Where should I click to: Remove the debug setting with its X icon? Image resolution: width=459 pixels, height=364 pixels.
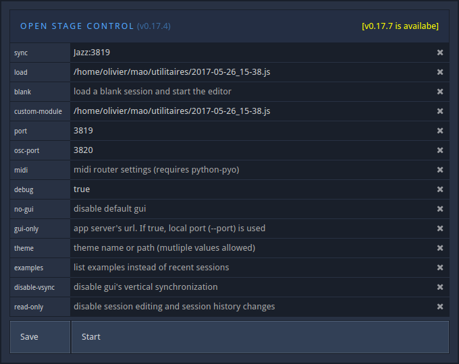click(x=440, y=189)
